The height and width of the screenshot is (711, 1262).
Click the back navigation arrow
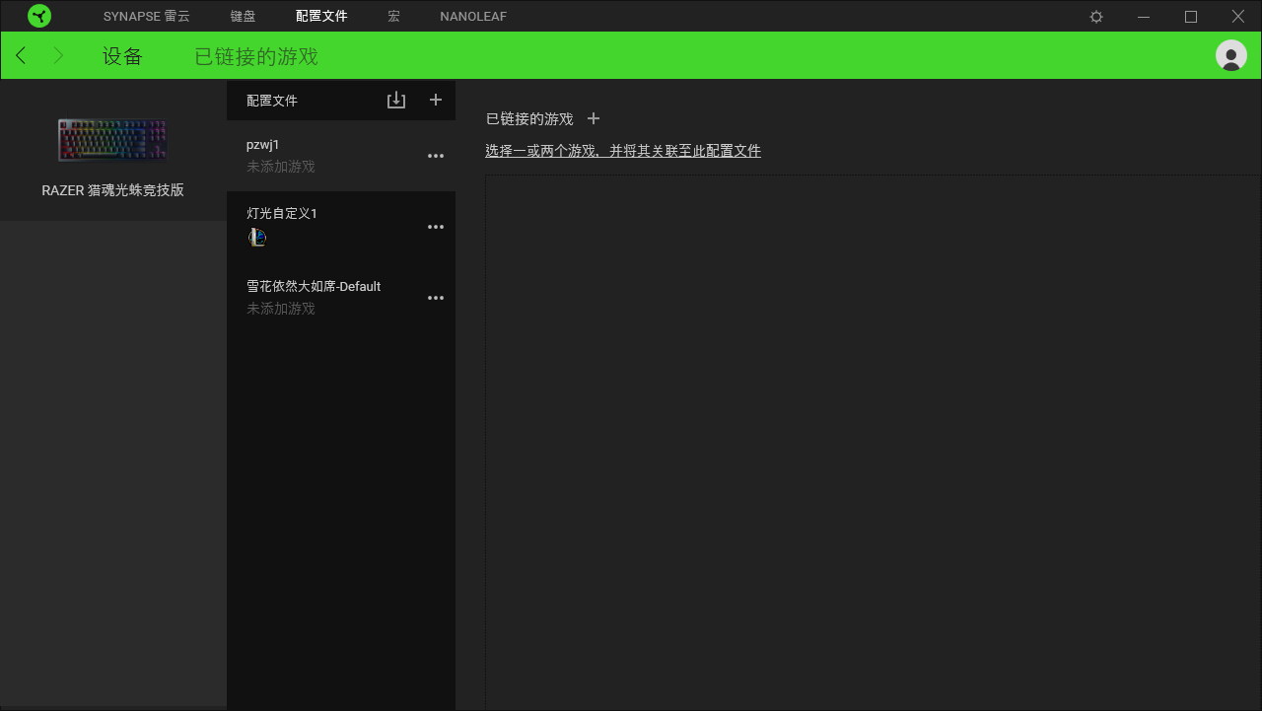tap(20, 55)
